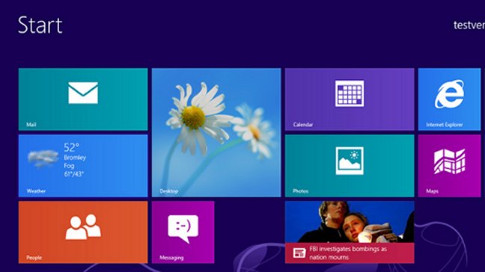Click the 'Fog' condition text
The width and height of the screenshot is (485, 272).
[x=69, y=166]
